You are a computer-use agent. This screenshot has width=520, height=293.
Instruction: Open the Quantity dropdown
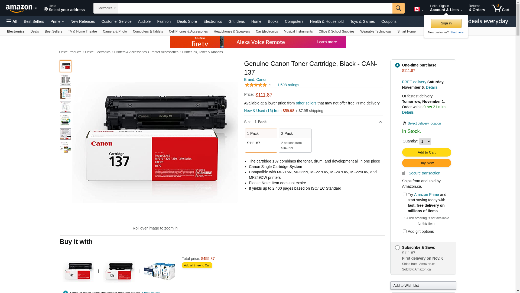425,141
